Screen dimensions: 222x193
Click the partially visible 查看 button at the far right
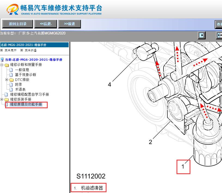click(x=219, y=24)
